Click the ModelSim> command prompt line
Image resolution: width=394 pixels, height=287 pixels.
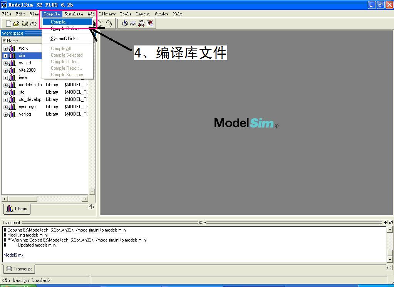(x=13, y=255)
